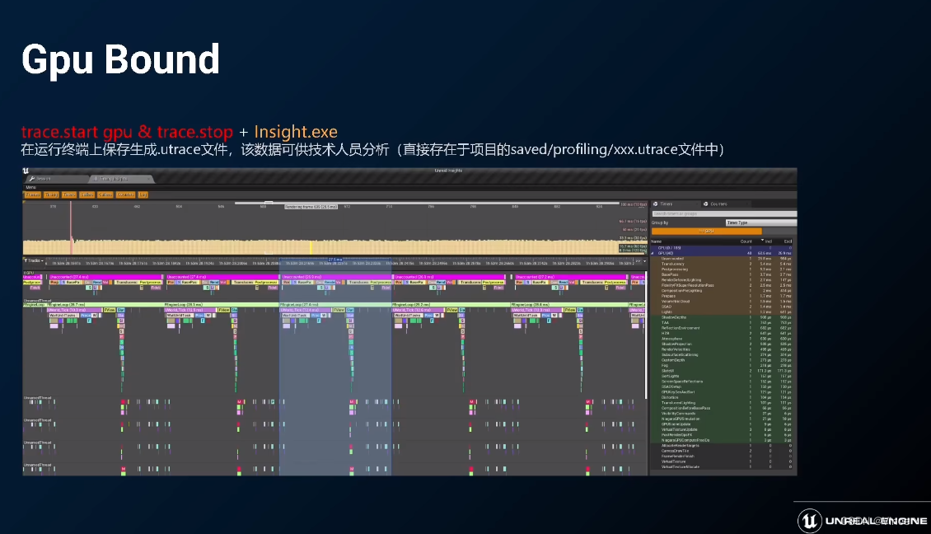The width and height of the screenshot is (931, 534).
Task: Select the Translucency timer row
Action: pos(723,264)
